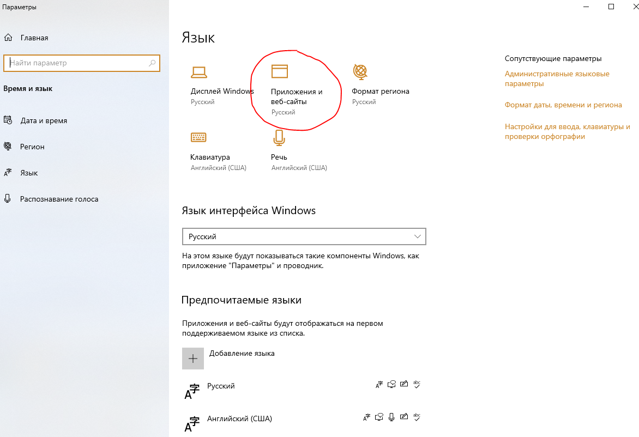
Task: Click the Речь tile label
Action: (279, 157)
